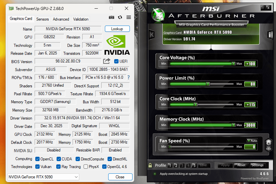The height and width of the screenshot is (184, 276).
Task: Toggle the UEFI checkbox
Action: coord(116,61)
